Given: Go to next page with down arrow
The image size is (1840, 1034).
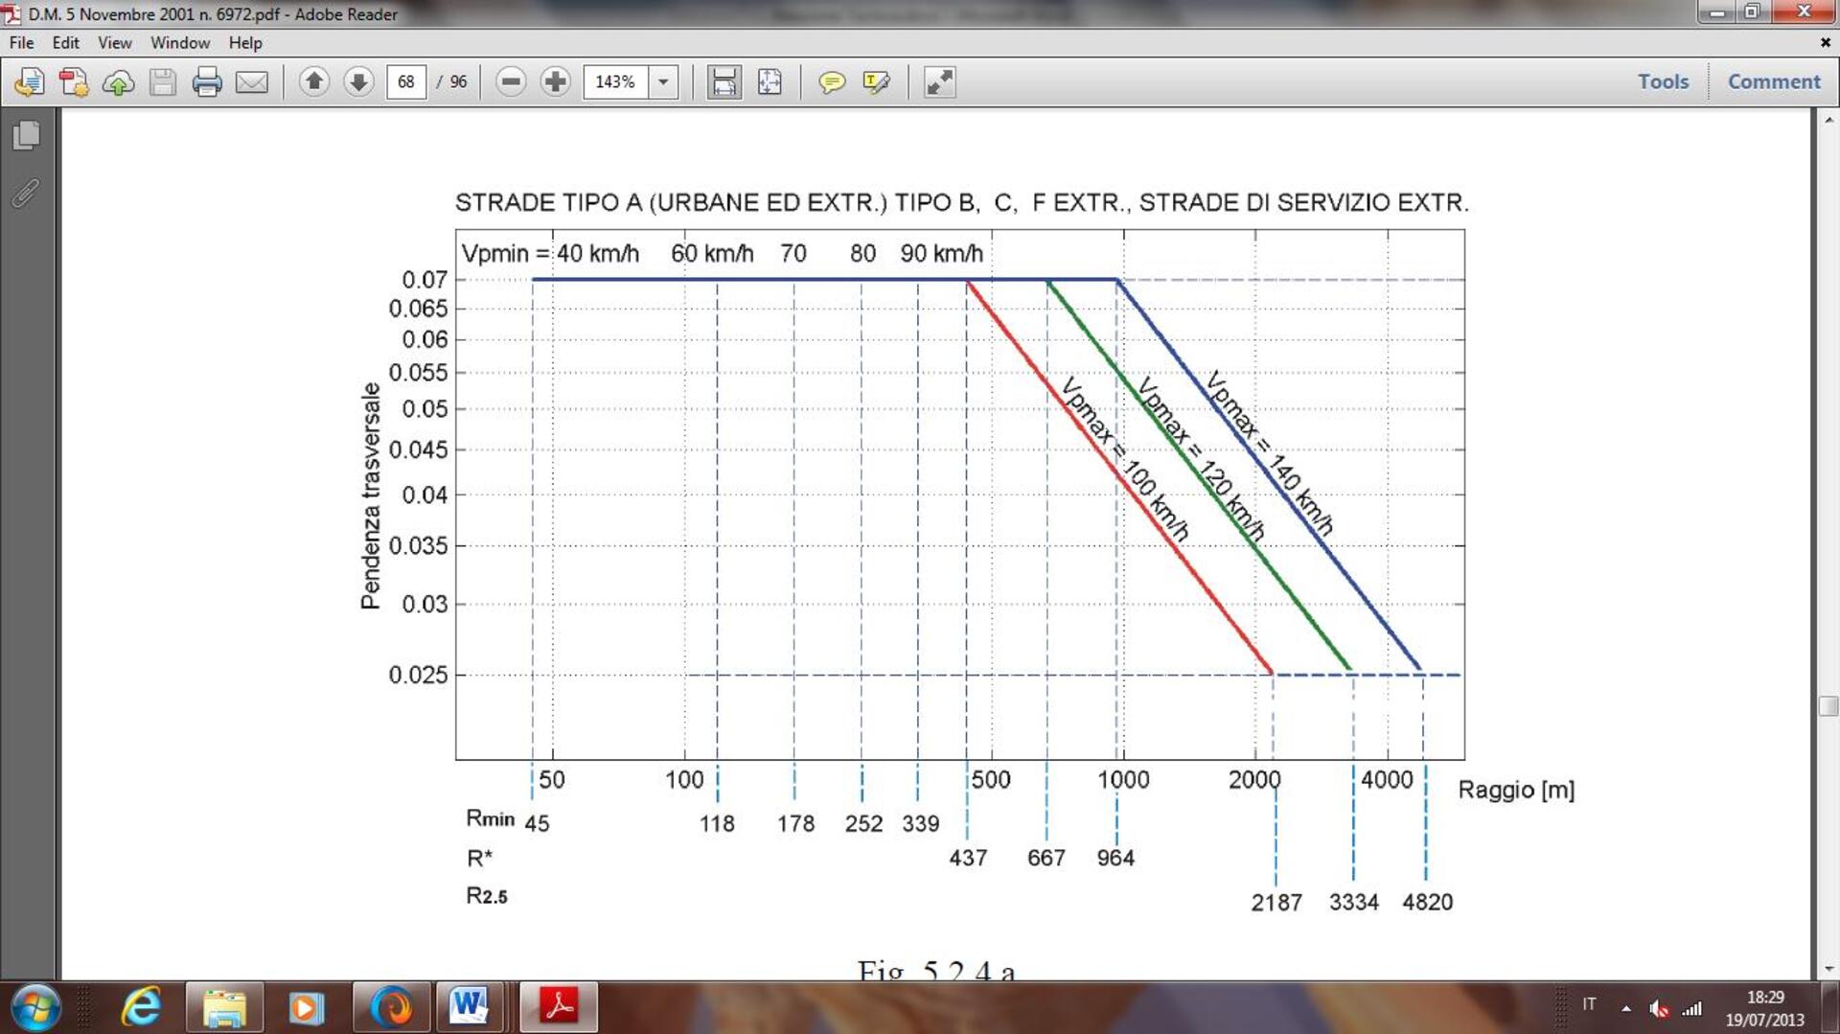Looking at the screenshot, I should pos(358,82).
